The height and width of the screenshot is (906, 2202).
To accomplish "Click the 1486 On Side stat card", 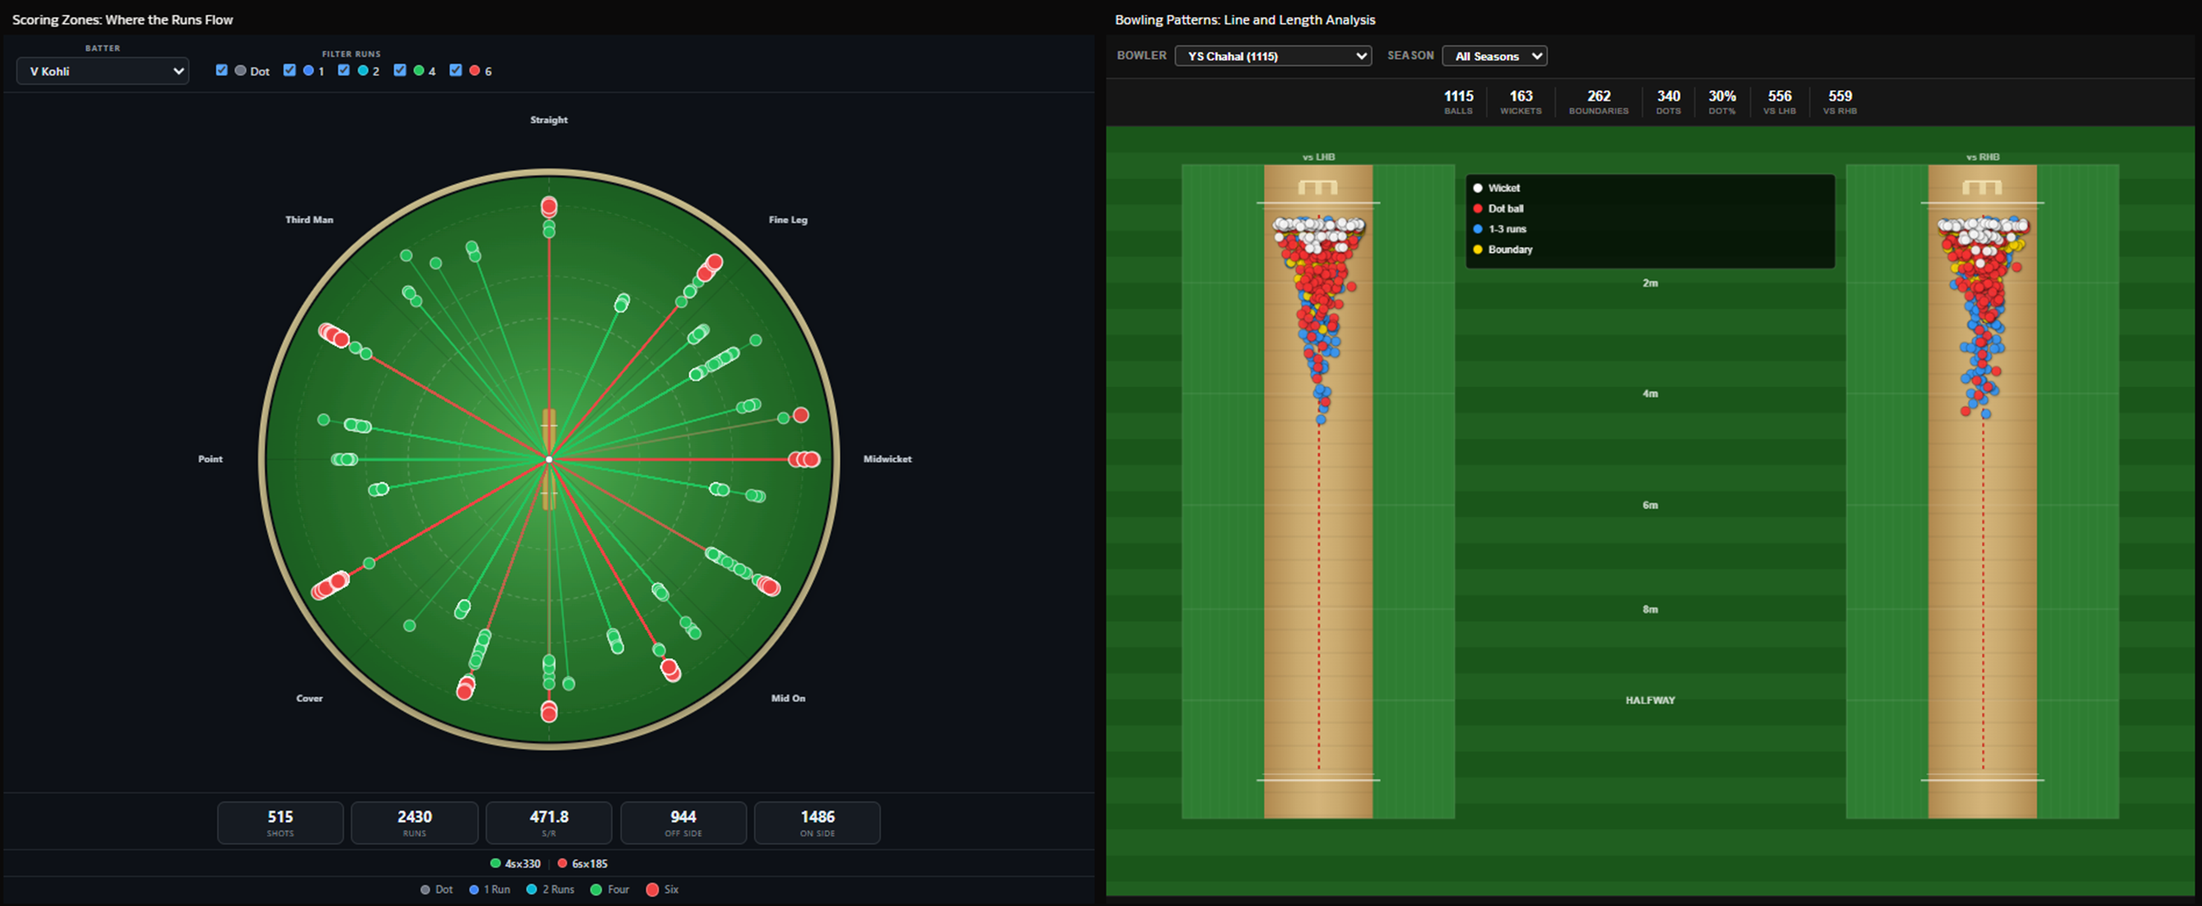I will click(817, 822).
